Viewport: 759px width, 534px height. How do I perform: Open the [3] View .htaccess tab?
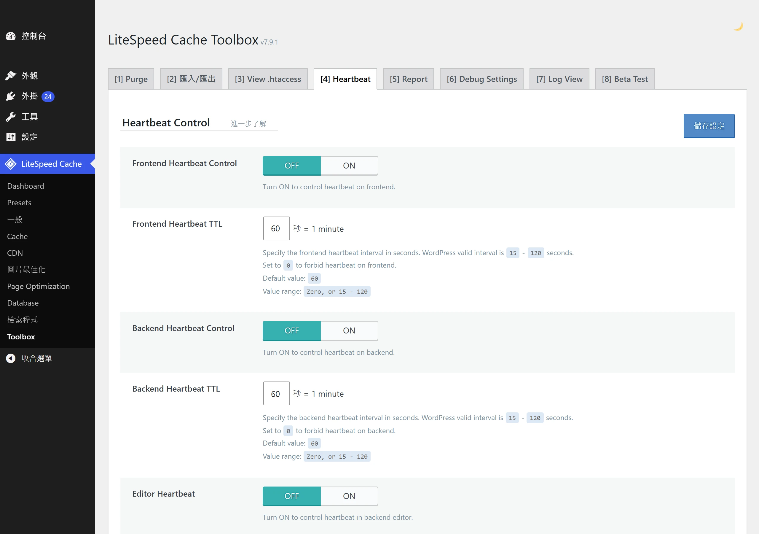[268, 79]
